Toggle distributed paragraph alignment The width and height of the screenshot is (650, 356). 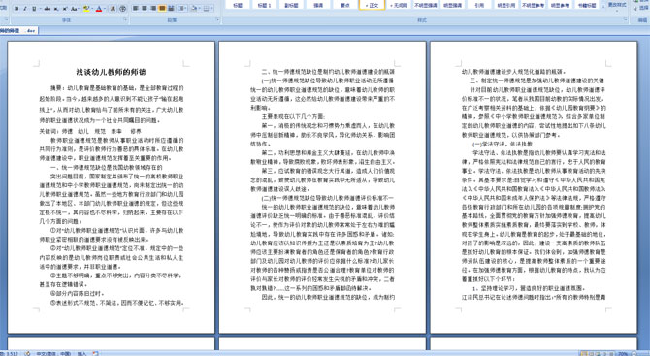click(x=171, y=8)
